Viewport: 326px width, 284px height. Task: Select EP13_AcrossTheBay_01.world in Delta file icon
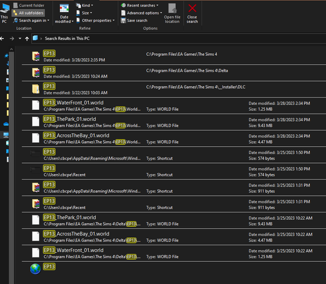tap(36, 236)
